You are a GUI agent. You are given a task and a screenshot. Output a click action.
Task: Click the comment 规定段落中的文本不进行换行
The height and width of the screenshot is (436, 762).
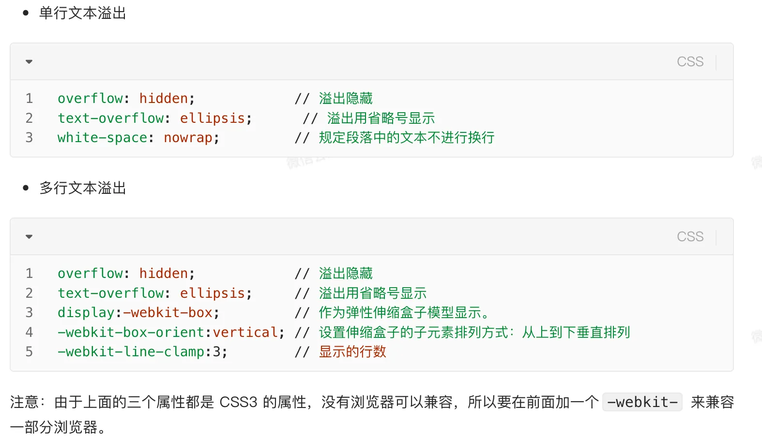pyautogui.click(x=407, y=138)
